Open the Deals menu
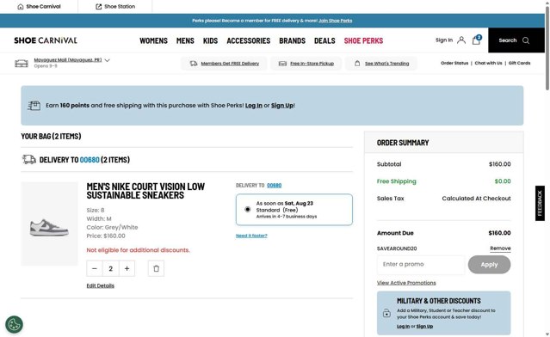The height and width of the screenshot is (337, 550). pyautogui.click(x=324, y=40)
